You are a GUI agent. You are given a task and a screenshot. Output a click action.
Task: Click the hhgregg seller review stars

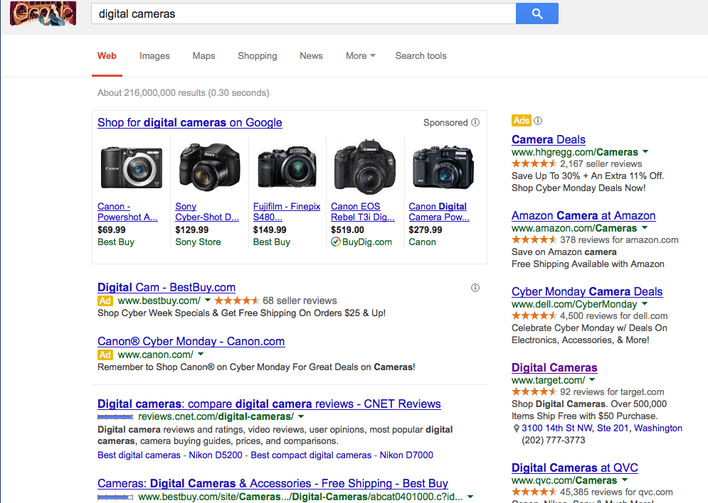click(534, 163)
